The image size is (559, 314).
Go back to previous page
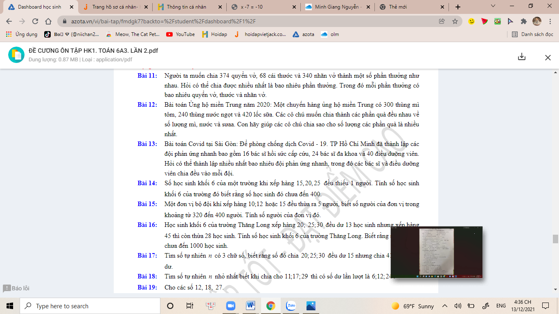coord(9,21)
